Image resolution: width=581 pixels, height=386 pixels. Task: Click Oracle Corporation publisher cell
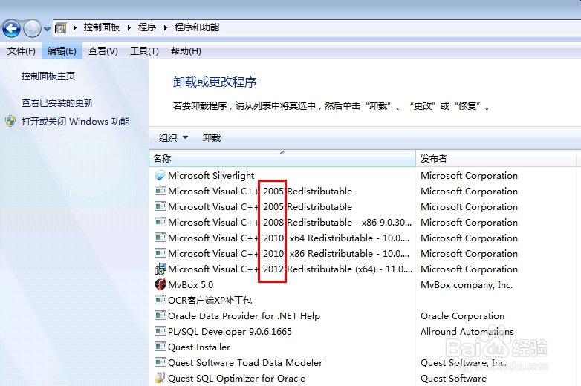pyautogui.click(x=462, y=315)
